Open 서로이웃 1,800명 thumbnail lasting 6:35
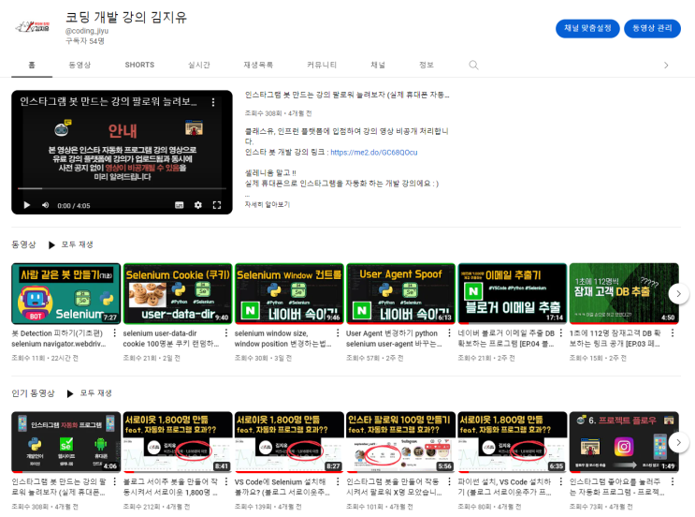 pos(513,442)
